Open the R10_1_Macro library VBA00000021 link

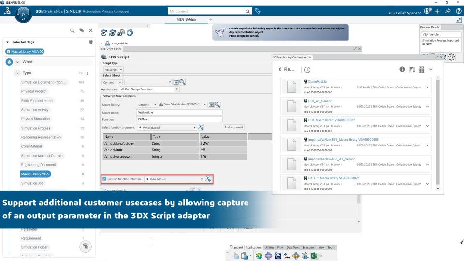(333, 178)
